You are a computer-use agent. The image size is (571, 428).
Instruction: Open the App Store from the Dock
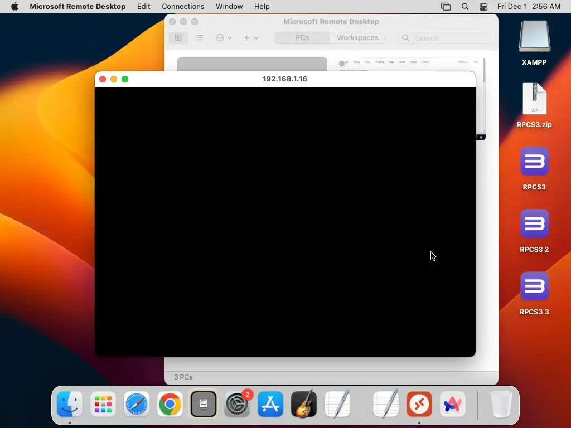pos(270,404)
